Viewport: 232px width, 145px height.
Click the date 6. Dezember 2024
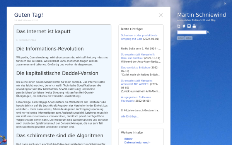coord(26,40)
